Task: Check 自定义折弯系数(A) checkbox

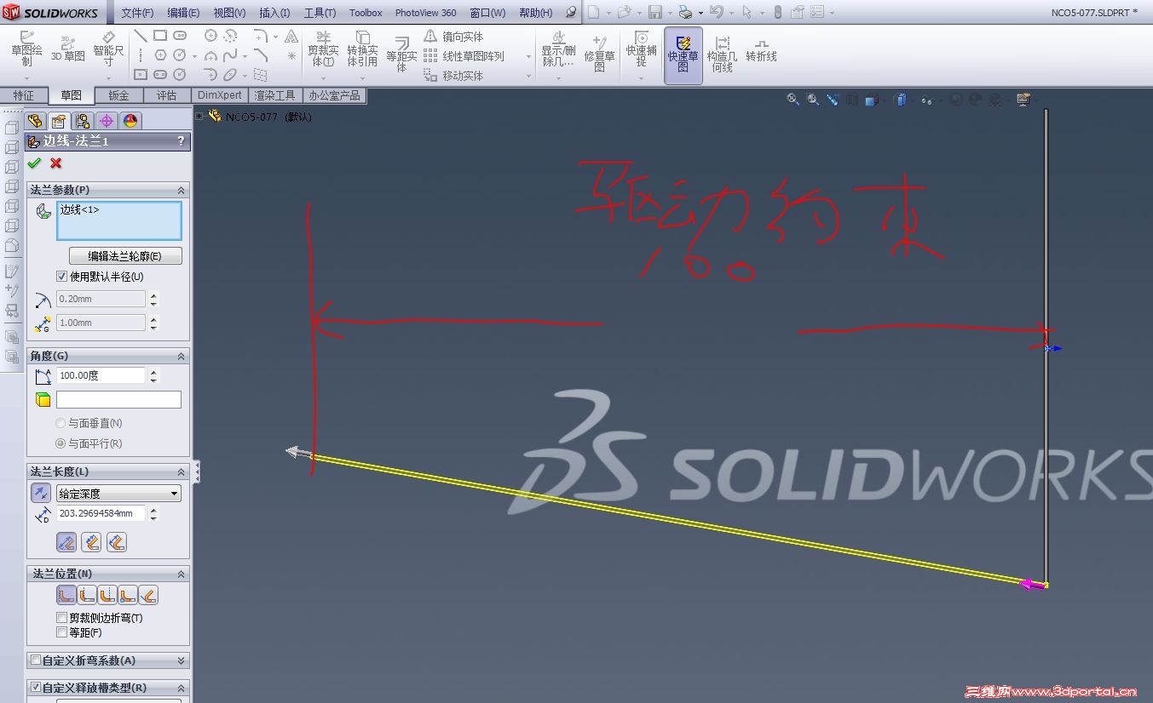Action: tap(35, 660)
